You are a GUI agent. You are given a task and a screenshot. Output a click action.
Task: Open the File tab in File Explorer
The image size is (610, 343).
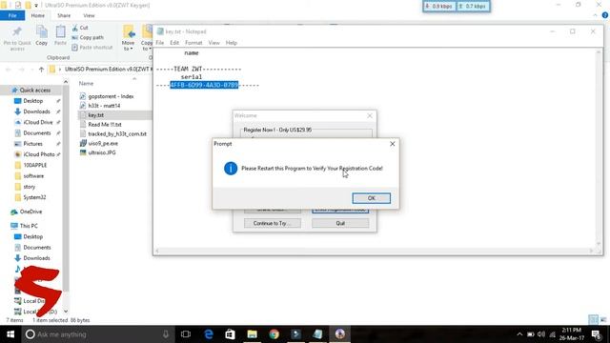(12, 15)
